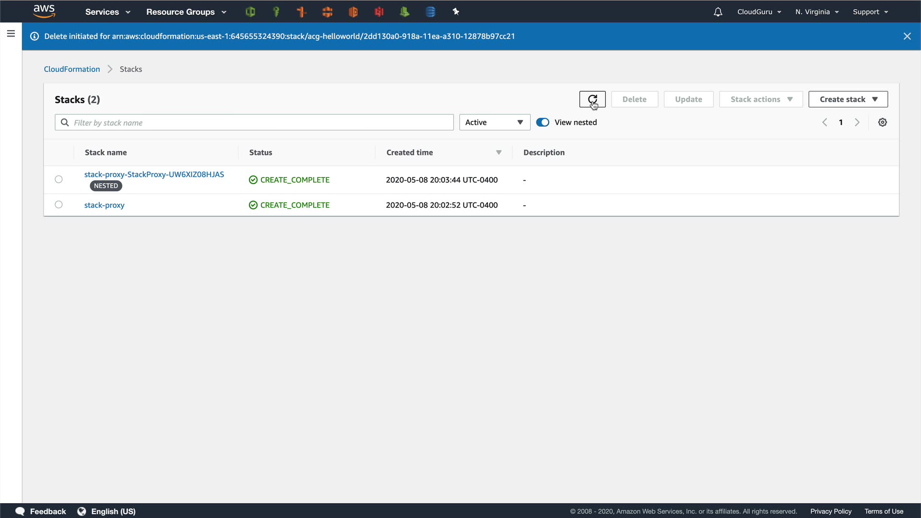Viewport: 921px width, 518px height.
Task: Open the Services menu
Action: 107,12
